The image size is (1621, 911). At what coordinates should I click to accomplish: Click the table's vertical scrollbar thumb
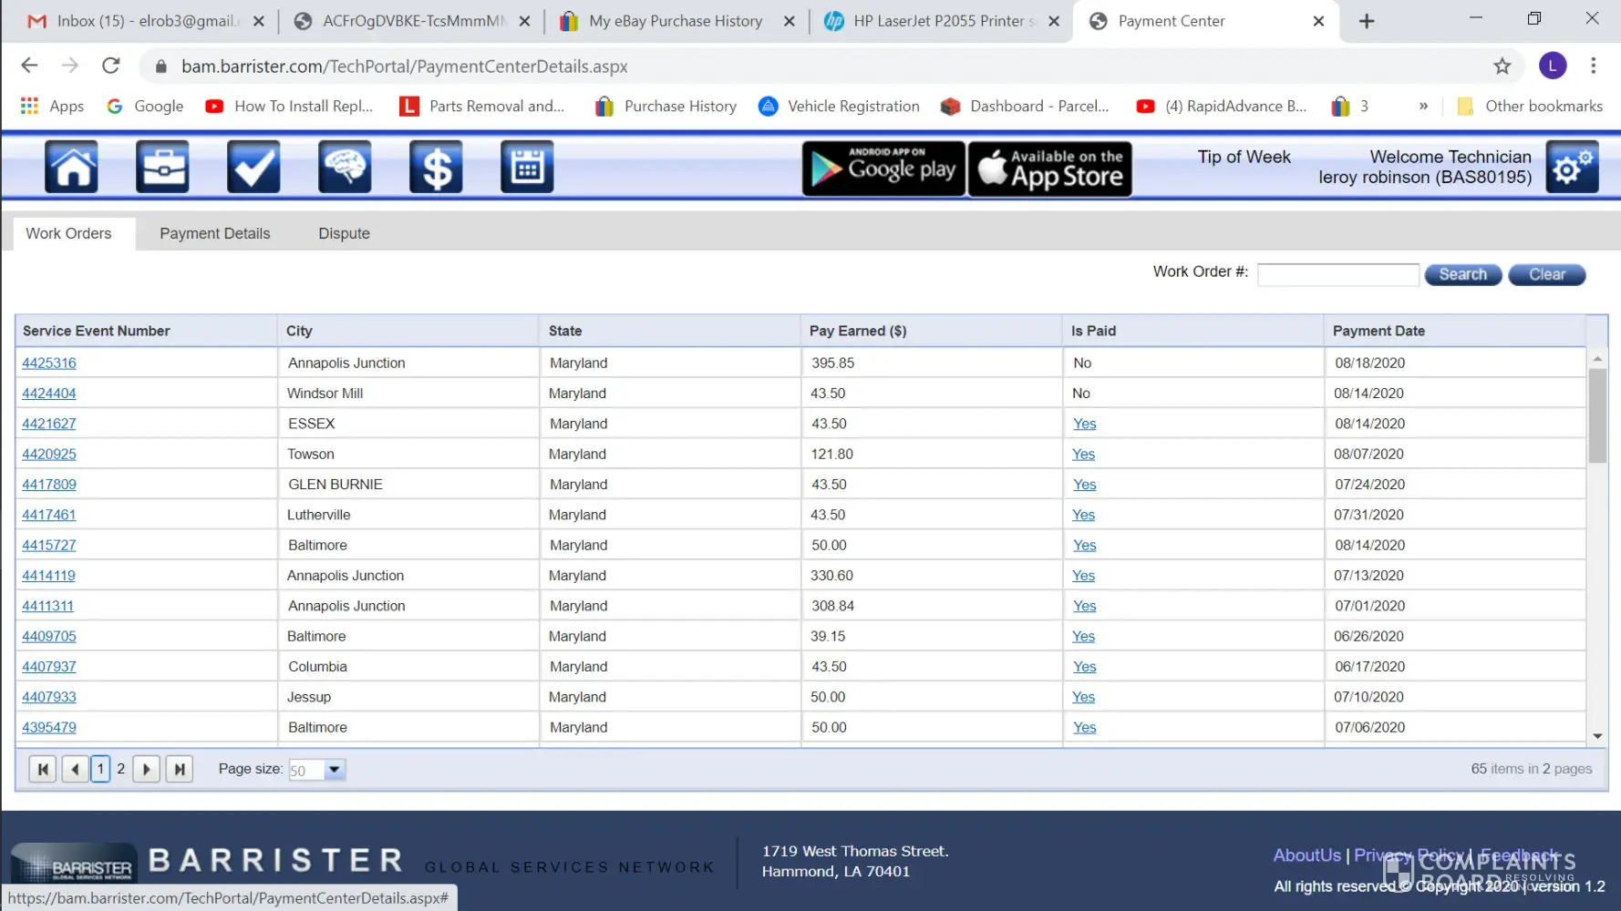(x=1597, y=415)
